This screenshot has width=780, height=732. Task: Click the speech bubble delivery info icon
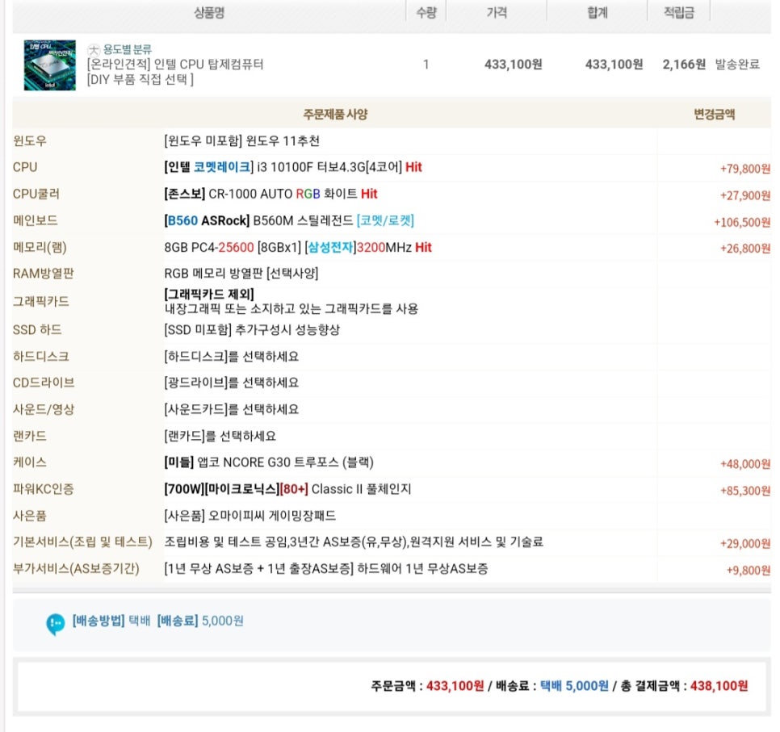55,624
